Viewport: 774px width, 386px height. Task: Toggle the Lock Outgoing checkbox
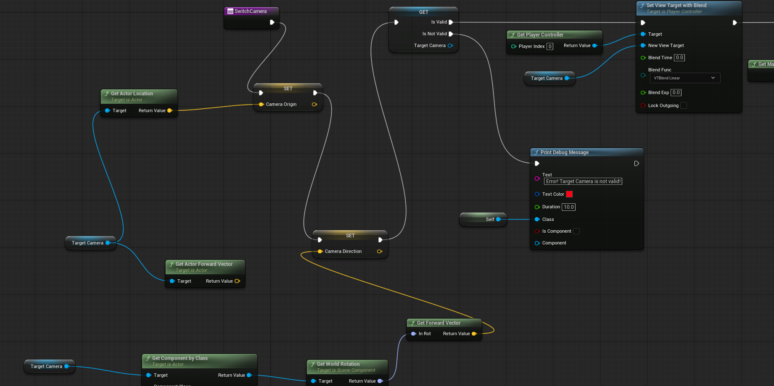[684, 105]
